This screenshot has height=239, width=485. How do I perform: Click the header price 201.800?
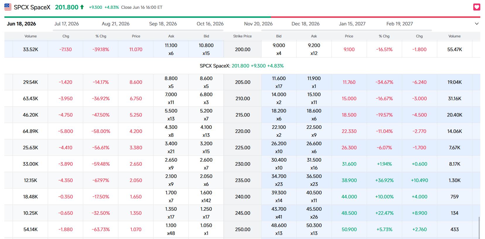[67, 7]
